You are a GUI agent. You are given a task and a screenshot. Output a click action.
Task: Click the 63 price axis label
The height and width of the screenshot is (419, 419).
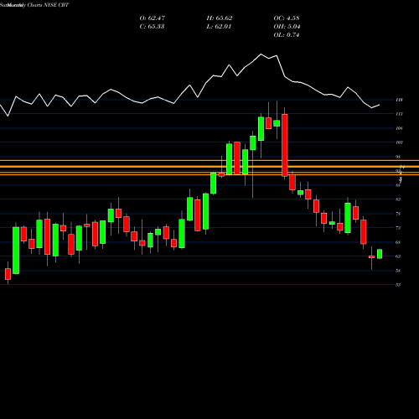[x=398, y=256]
